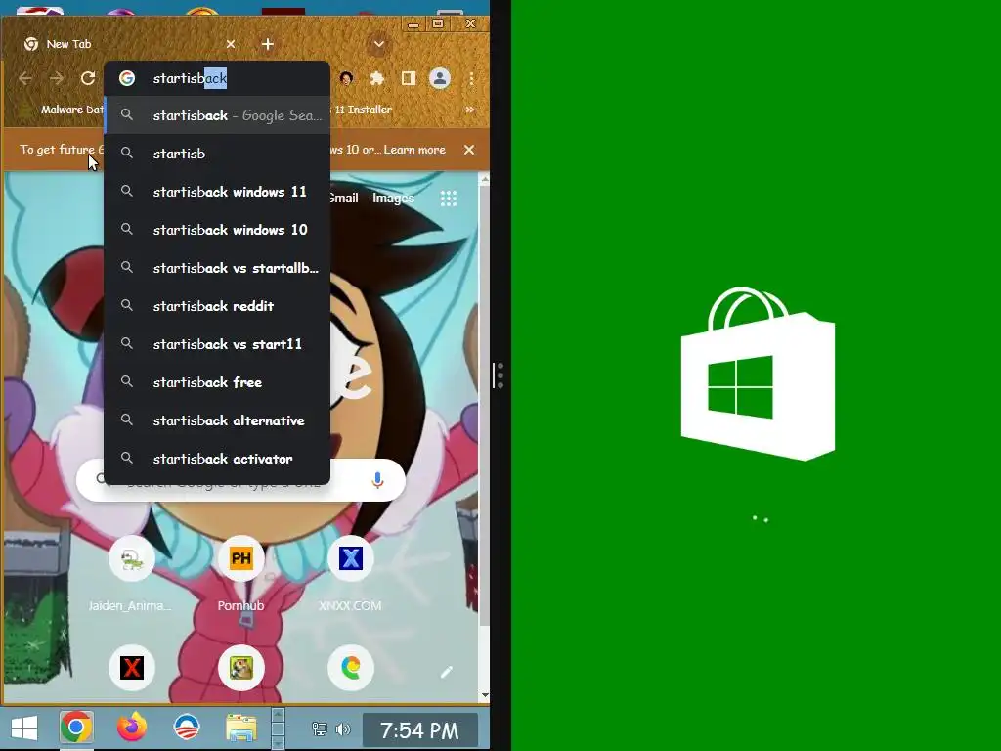
Task: Click the Learn more link
Action: coord(414,150)
